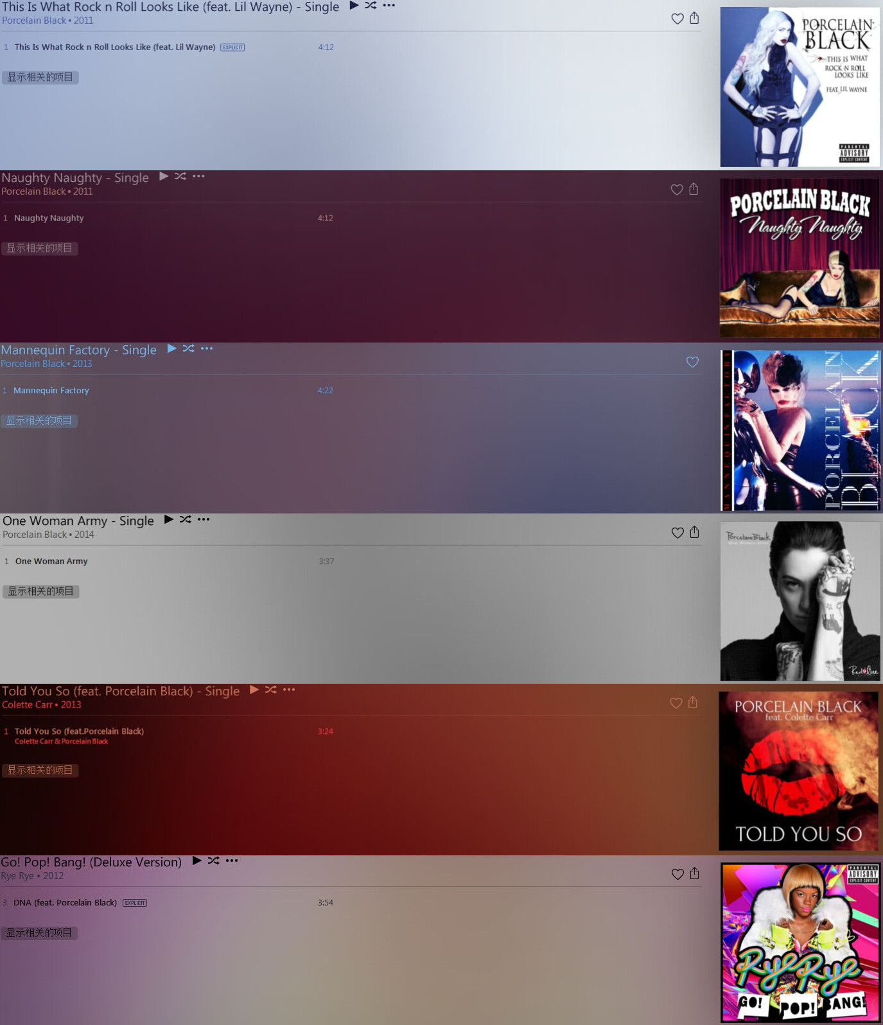Click the 3:54 duration of 'DNA' track
883x1025 pixels.
[326, 902]
